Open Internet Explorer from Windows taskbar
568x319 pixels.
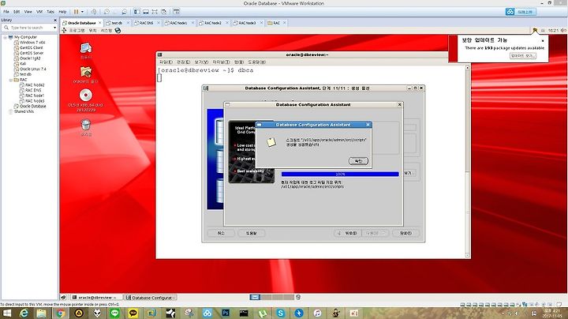pos(24,313)
